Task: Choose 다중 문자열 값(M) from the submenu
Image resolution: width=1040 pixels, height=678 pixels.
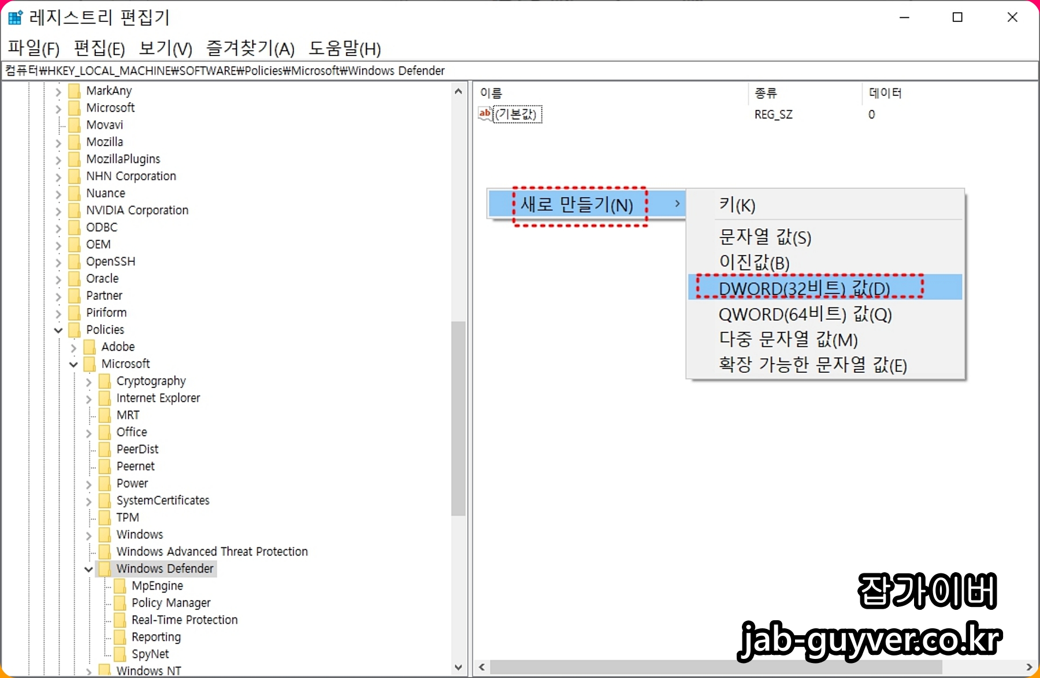Action: [x=825, y=339]
